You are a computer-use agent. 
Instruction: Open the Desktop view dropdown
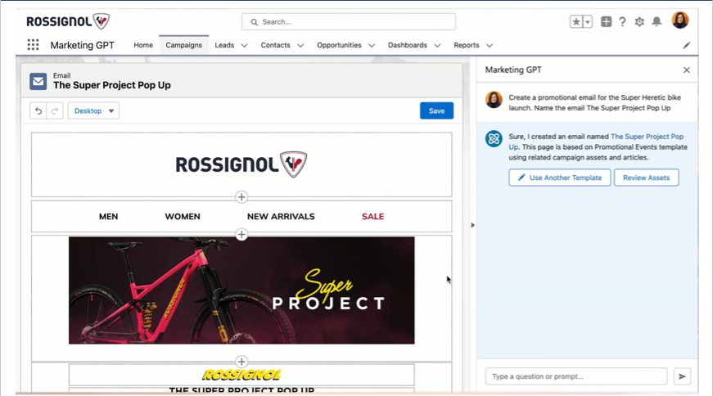pyautogui.click(x=93, y=111)
